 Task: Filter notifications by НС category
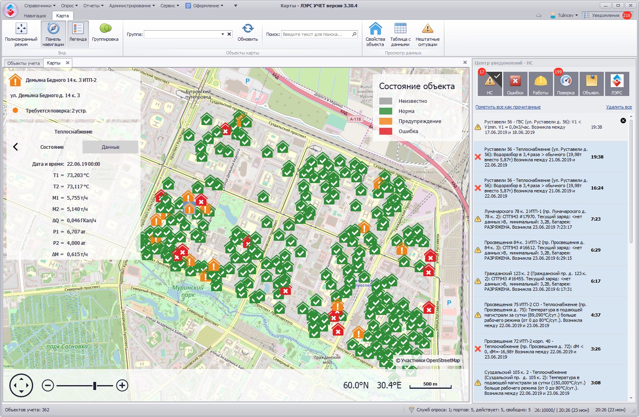point(490,84)
